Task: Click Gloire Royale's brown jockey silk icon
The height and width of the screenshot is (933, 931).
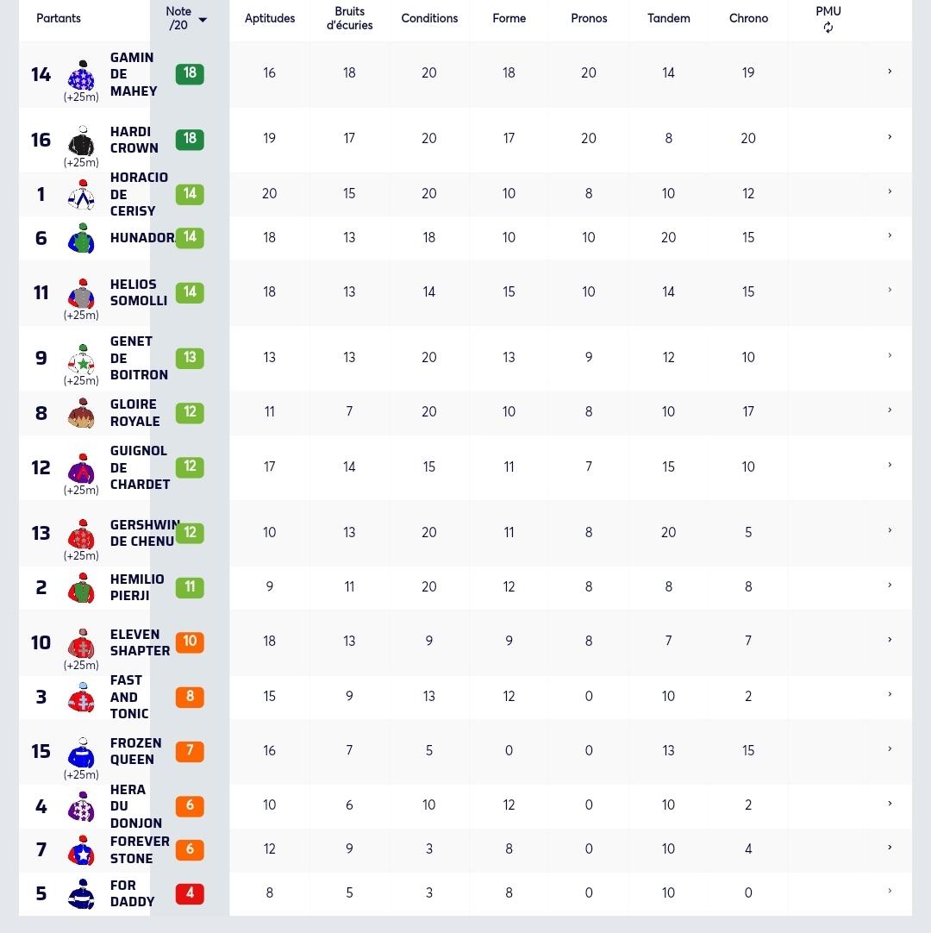Action: click(82, 414)
